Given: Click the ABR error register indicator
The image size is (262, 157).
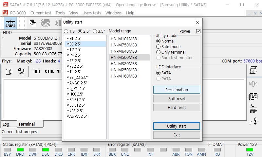Looking at the screenshot, I should point(176,150).
